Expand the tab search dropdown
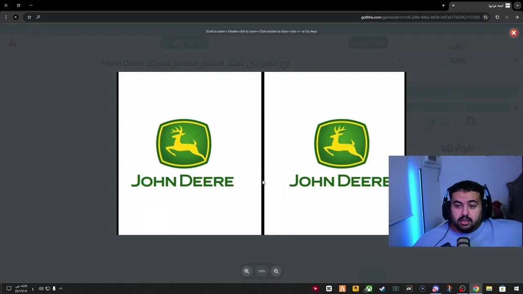 (517, 6)
